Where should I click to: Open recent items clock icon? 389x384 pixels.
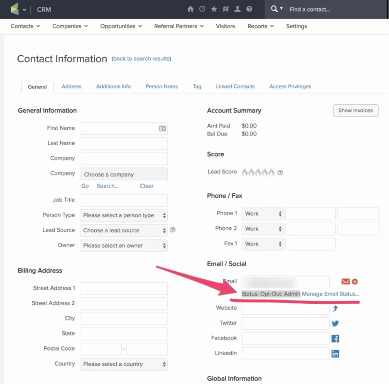click(202, 9)
